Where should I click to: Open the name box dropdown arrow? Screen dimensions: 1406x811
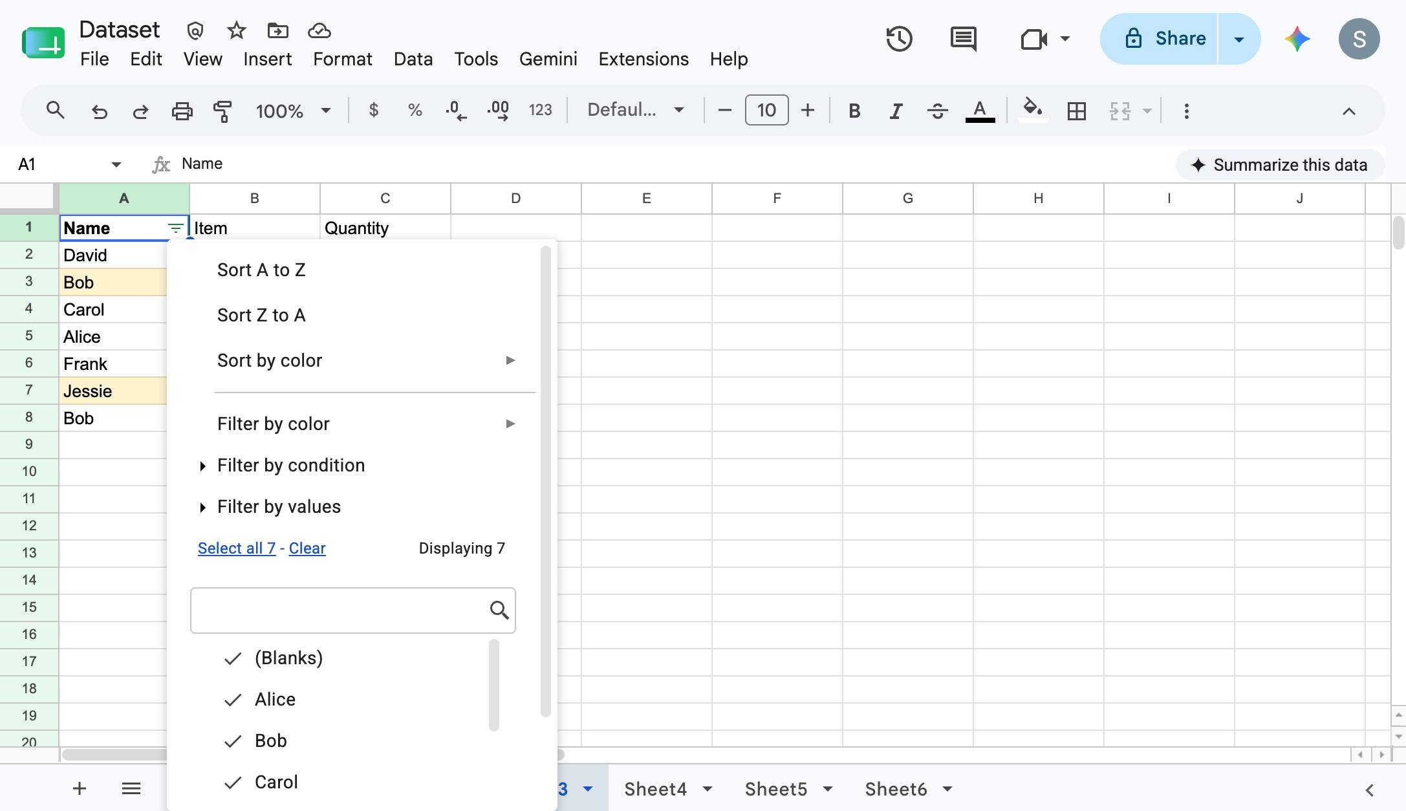[116, 164]
